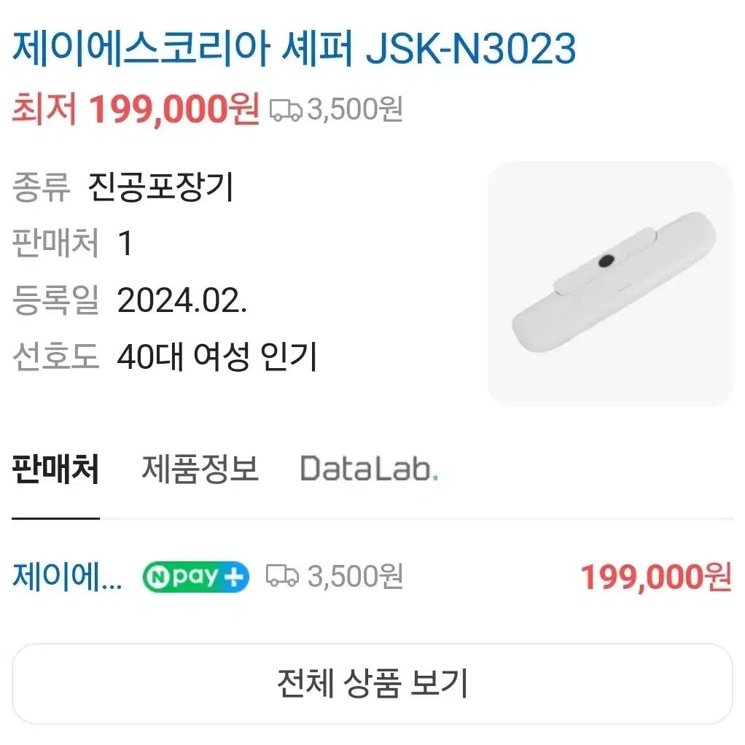Click the 3,500원 shipping fee near top
745x745 pixels.
(x=355, y=110)
